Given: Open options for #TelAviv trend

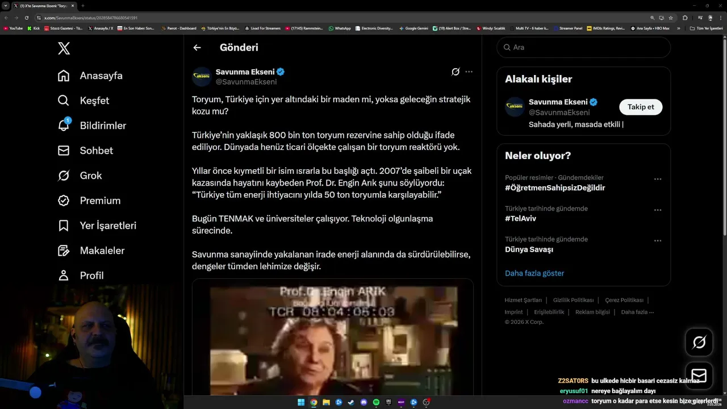Looking at the screenshot, I should point(658,210).
